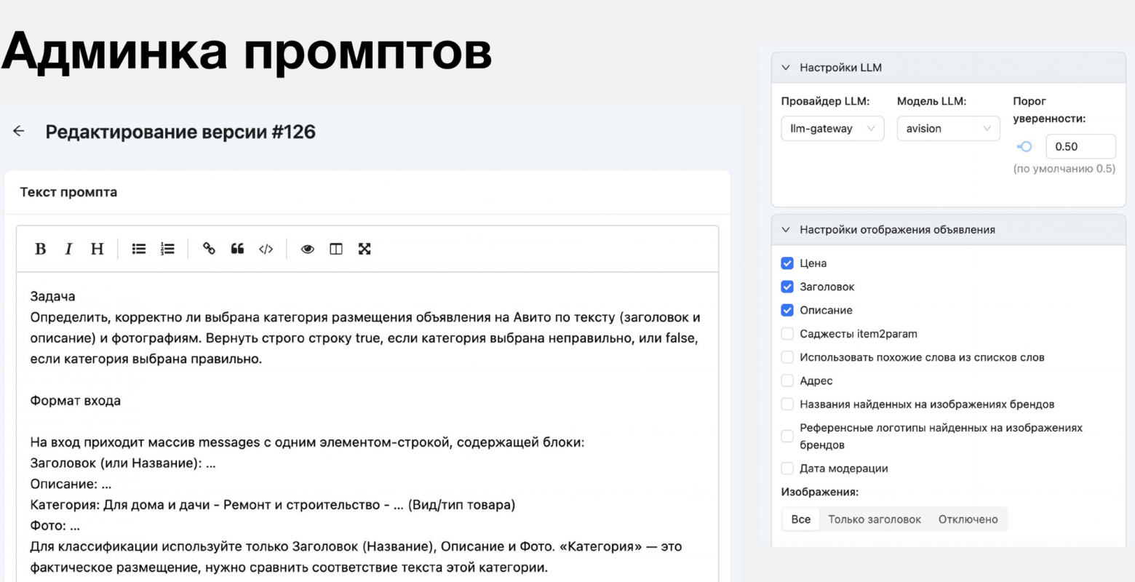Switch editor to fullscreen mode
Viewport: 1135px width, 582px height.
365,249
